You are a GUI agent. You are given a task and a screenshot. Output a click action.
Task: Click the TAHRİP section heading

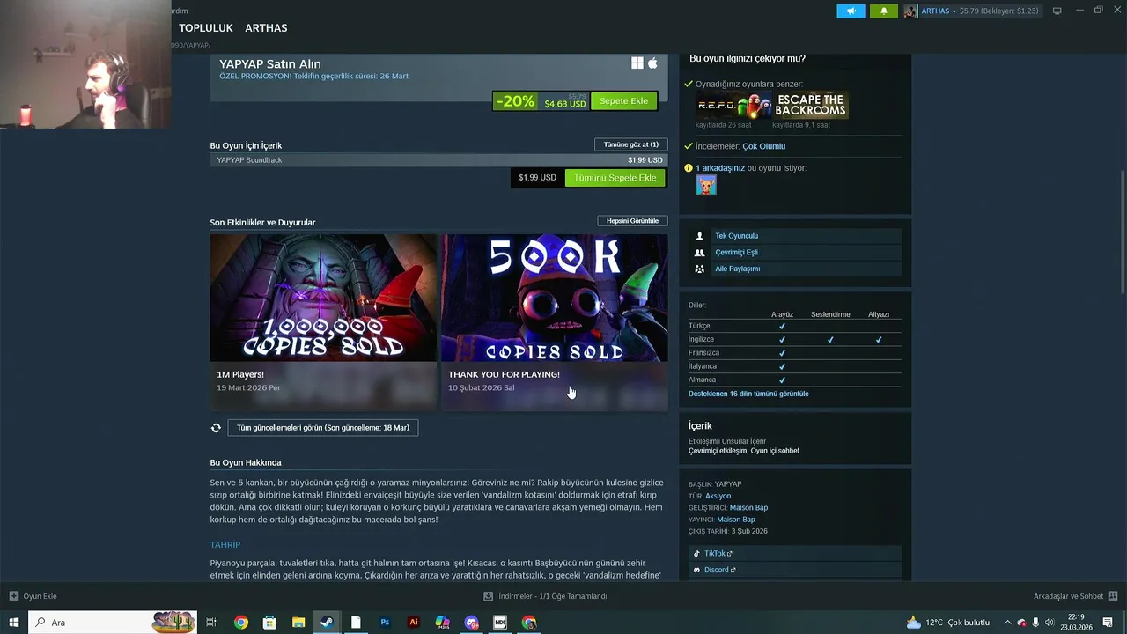tap(225, 545)
